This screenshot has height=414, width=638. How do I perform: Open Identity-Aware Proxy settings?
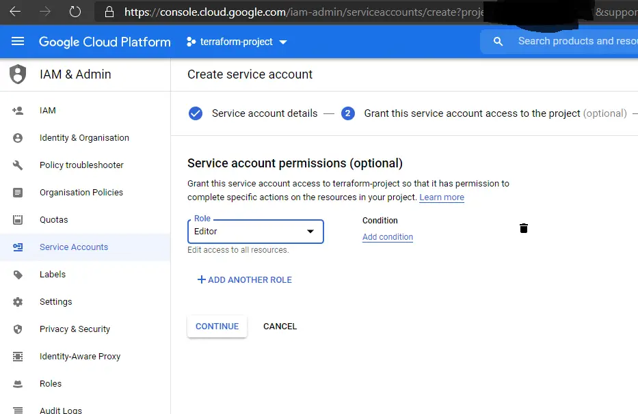pos(80,356)
